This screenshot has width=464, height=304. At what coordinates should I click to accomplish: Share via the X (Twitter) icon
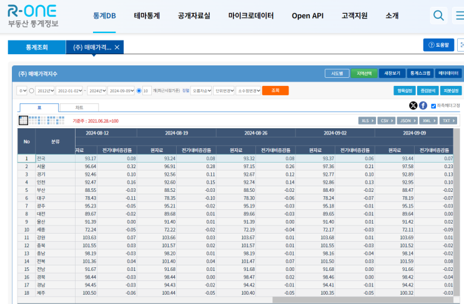click(x=413, y=105)
